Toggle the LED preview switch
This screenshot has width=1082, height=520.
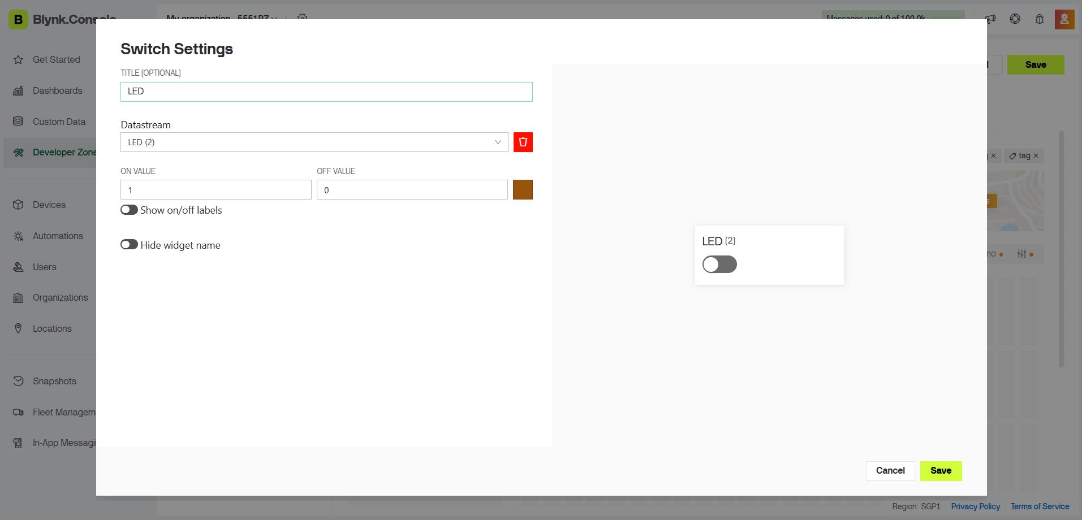719,264
